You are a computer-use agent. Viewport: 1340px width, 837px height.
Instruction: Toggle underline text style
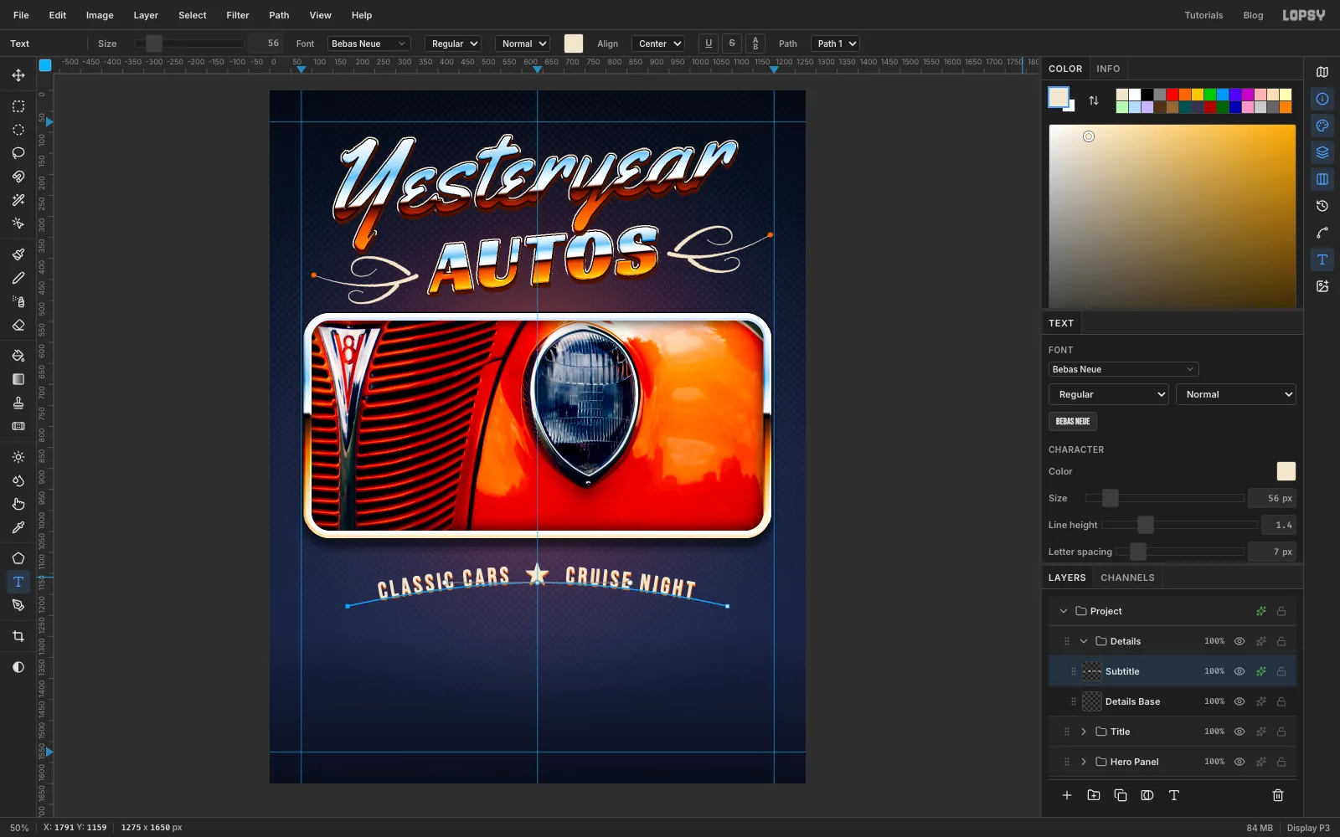(x=709, y=44)
